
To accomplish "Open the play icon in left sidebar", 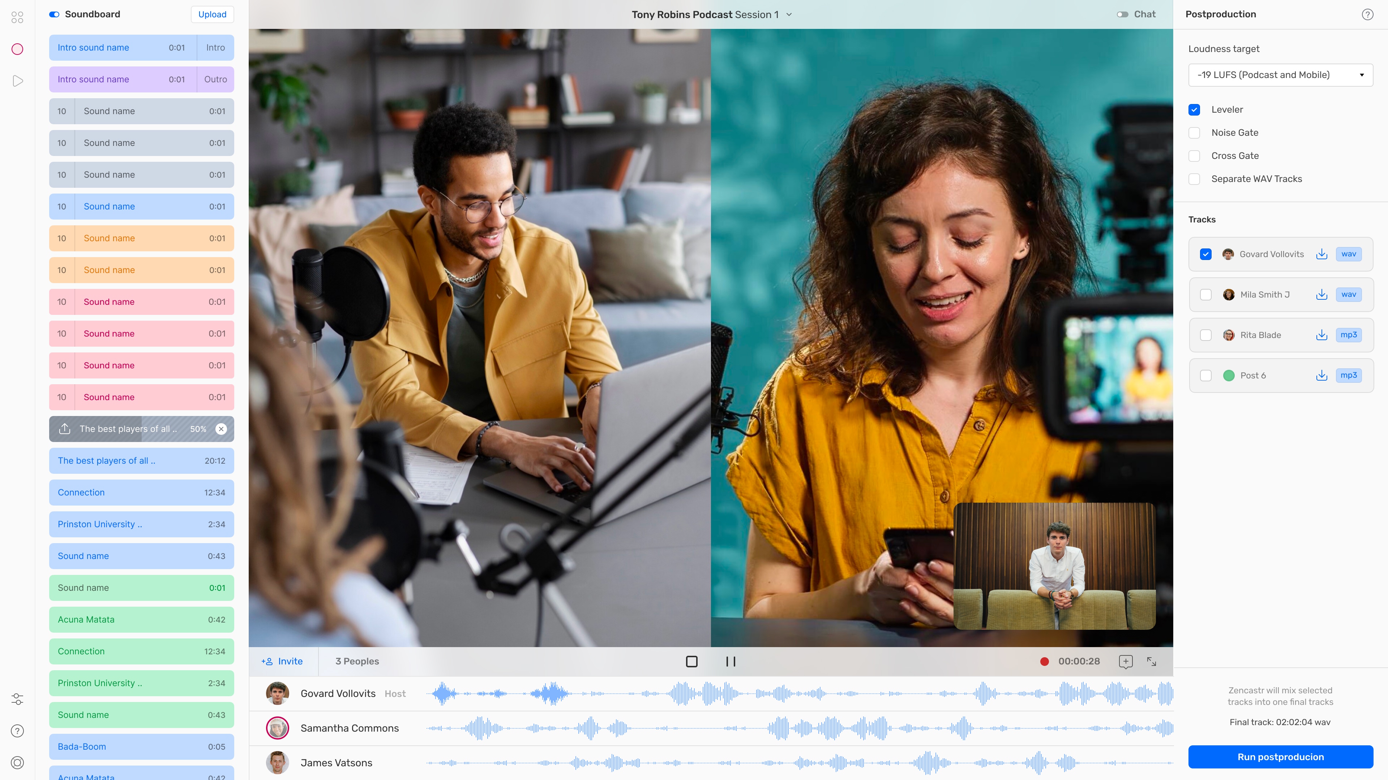I will coord(17,81).
